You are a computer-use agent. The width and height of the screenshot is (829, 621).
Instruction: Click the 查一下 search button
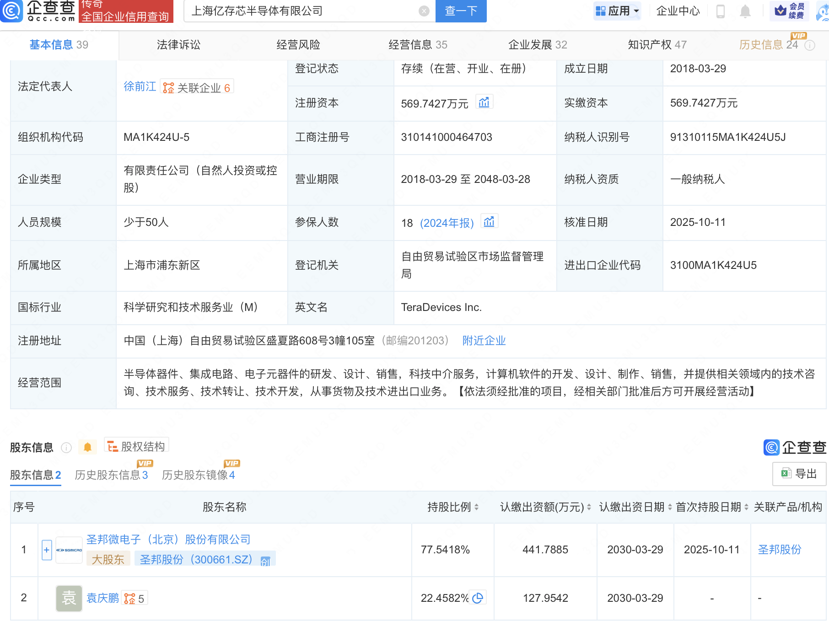click(461, 11)
